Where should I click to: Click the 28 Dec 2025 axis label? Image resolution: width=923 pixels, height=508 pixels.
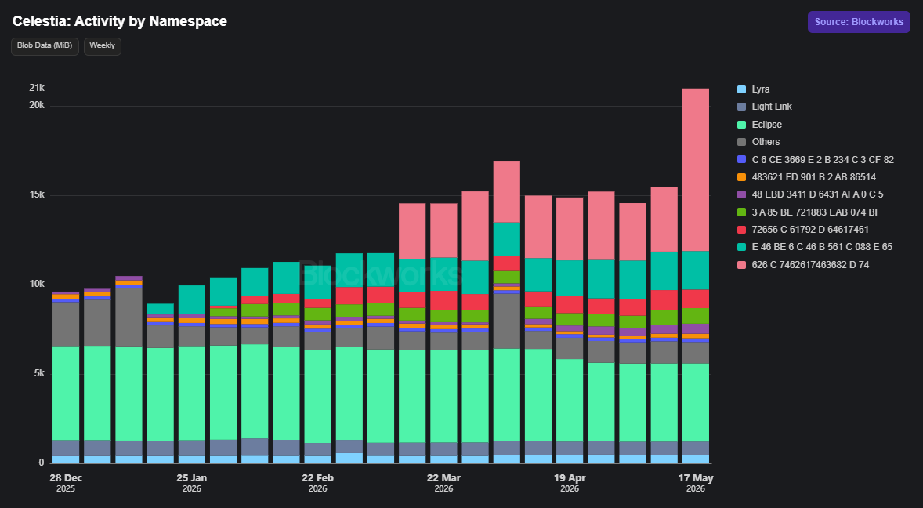point(66,483)
